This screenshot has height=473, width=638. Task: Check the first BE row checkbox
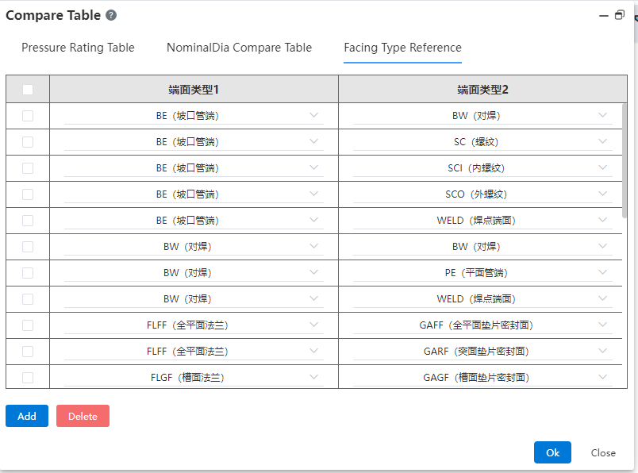[28, 116]
